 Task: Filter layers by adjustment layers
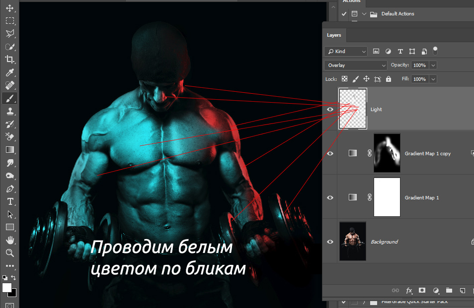[x=388, y=51]
